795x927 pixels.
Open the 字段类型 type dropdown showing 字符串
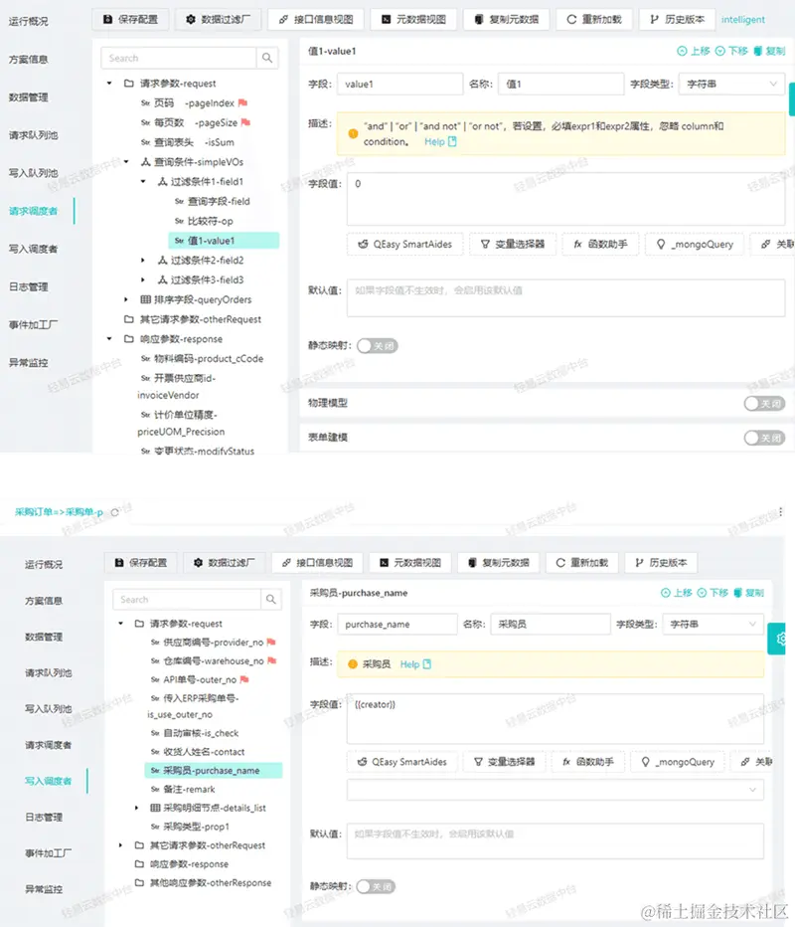click(x=731, y=84)
